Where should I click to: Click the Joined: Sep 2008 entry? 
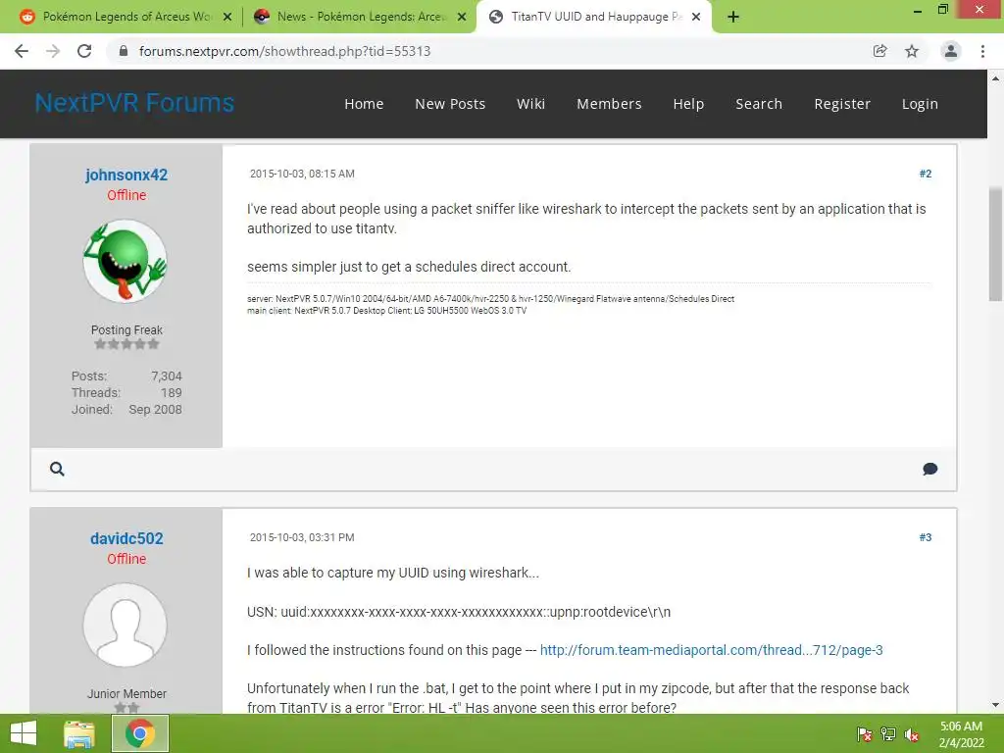coord(126,409)
